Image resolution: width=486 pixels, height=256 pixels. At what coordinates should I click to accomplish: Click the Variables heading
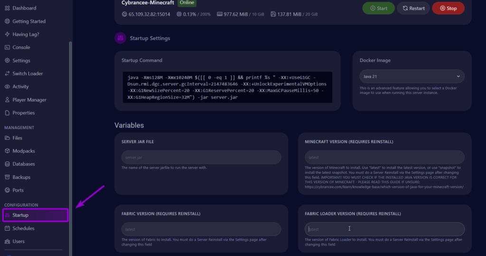[129, 125]
